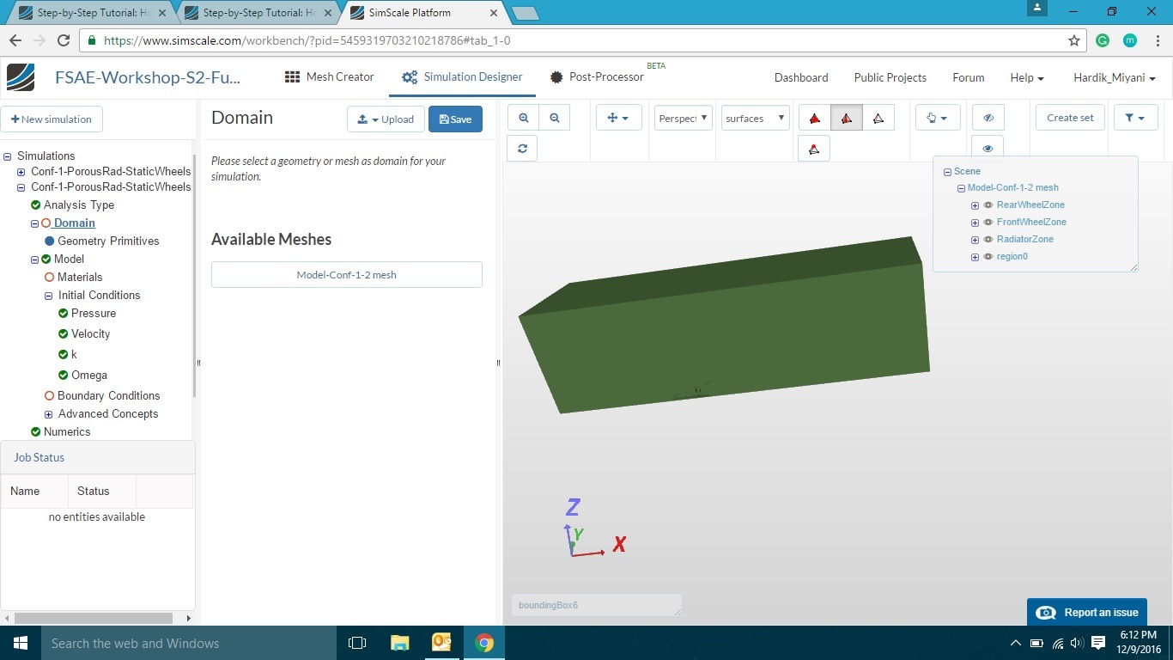Switch to the Mesh Creator tab
1173x660 pixels.
(330, 76)
